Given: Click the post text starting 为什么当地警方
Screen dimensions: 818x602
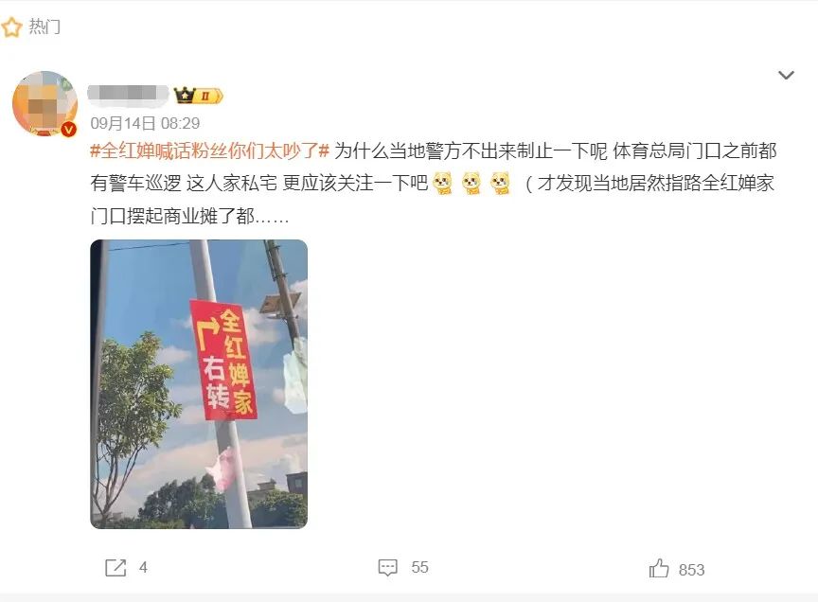Looking at the screenshot, I should (x=434, y=183).
